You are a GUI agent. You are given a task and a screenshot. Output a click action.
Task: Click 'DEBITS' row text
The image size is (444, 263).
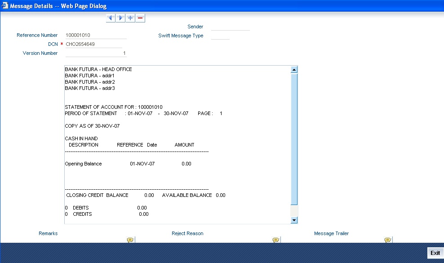tap(81, 208)
